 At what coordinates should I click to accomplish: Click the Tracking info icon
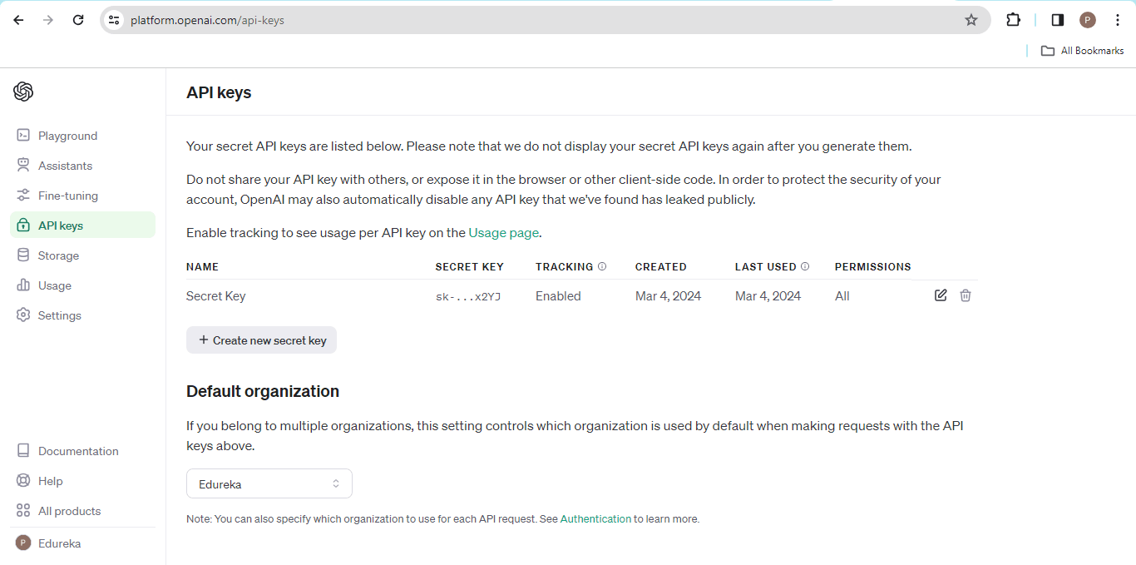click(602, 267)
